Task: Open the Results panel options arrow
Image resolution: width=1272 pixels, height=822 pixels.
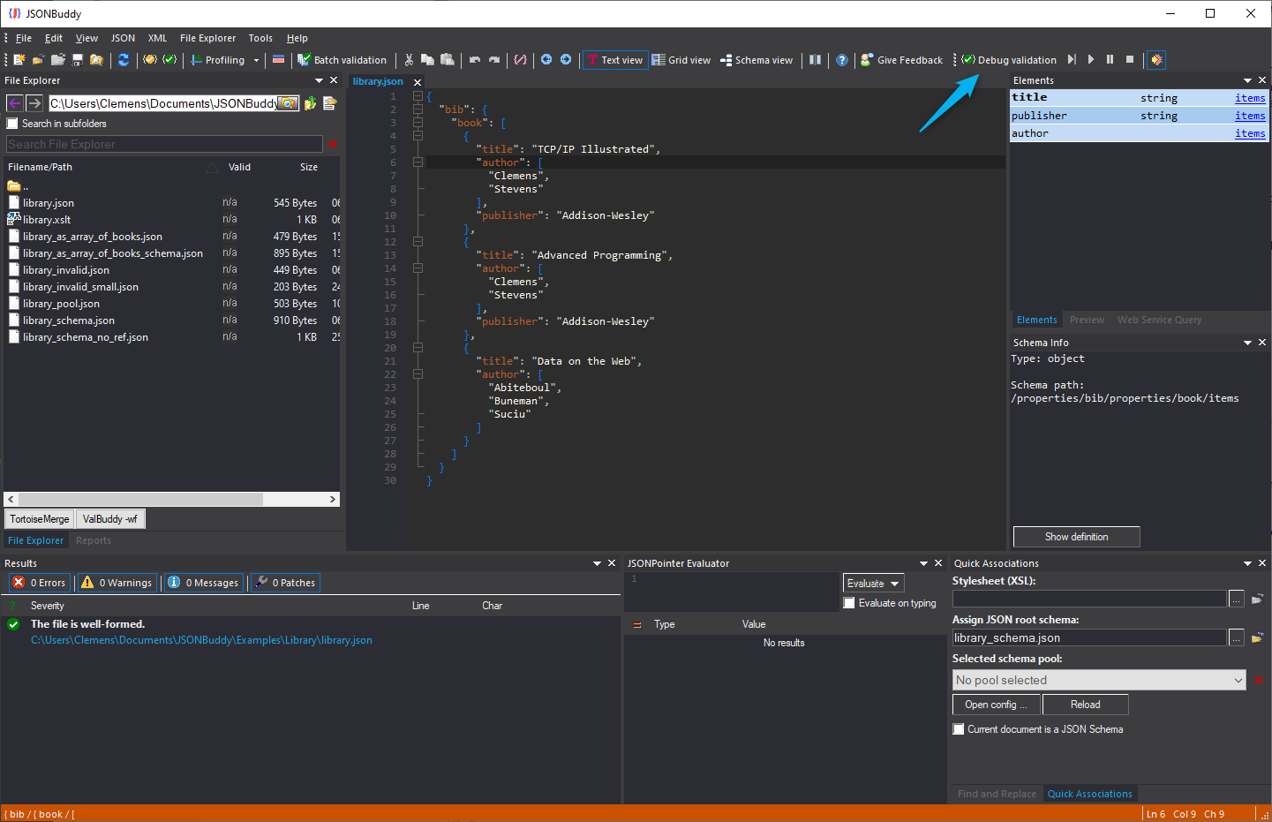Action: 598,563
